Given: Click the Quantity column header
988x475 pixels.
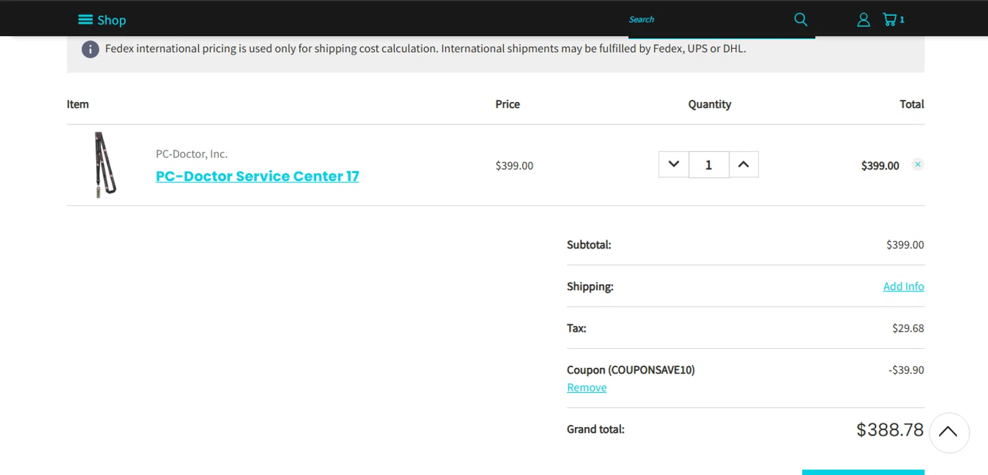Looking at the screenshot, I should (709, 104).
